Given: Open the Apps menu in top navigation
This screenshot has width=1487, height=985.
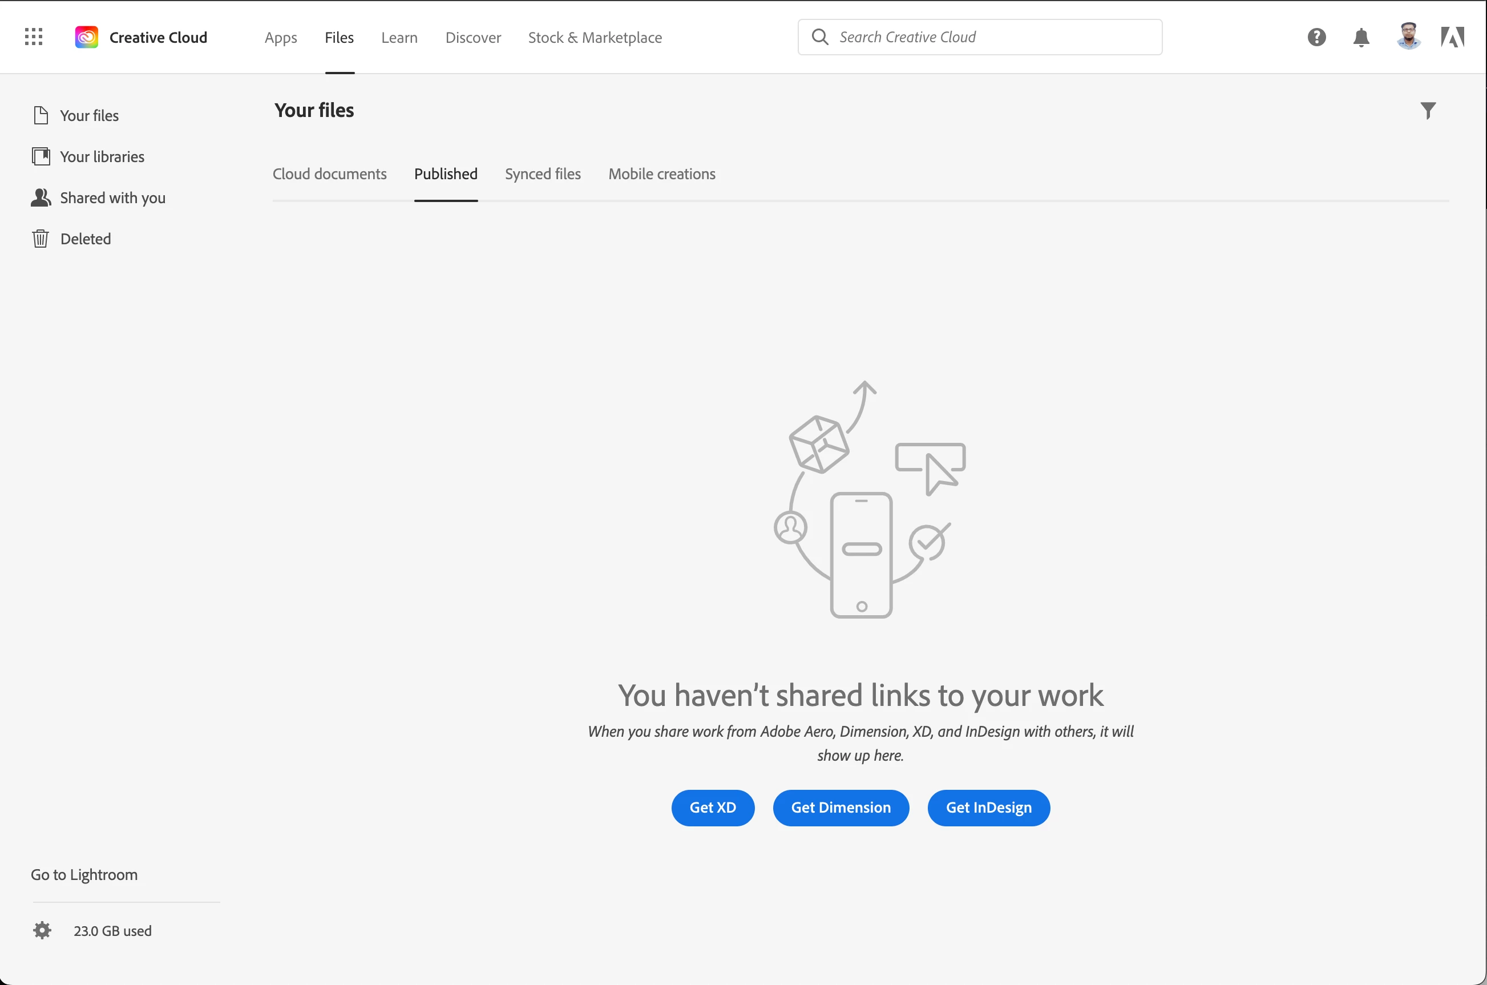Looking at the screenshot, I should [x=281, y=37].
